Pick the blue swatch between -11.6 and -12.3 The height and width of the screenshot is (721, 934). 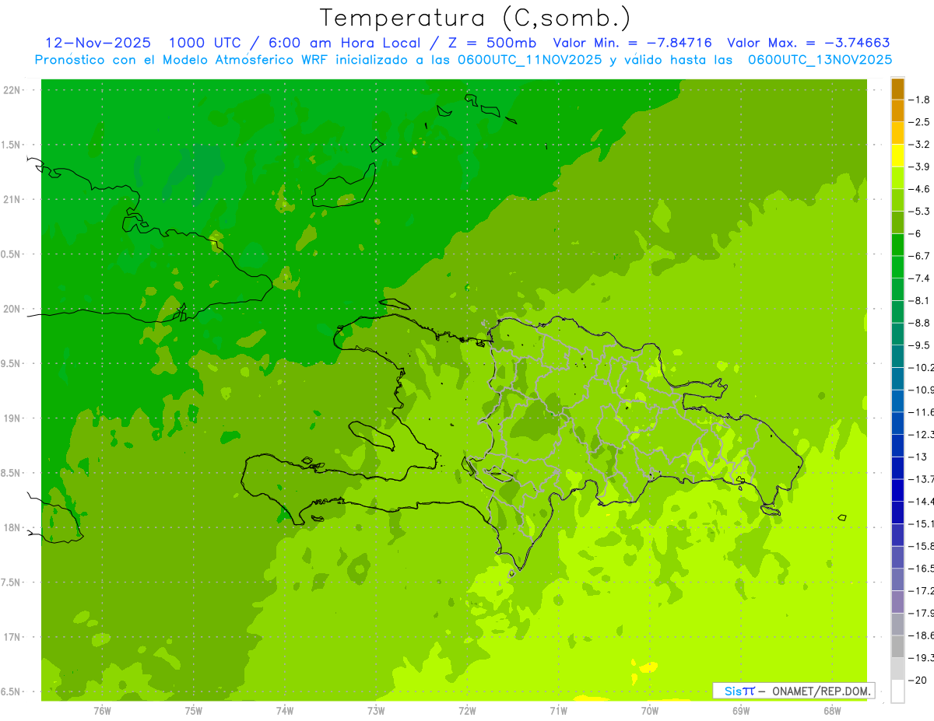tap(897, 423)
